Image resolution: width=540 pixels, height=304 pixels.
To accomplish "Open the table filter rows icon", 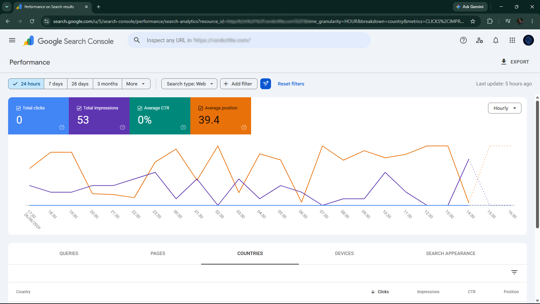I will (514, 272).
